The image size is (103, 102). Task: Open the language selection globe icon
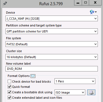point(93,12)
